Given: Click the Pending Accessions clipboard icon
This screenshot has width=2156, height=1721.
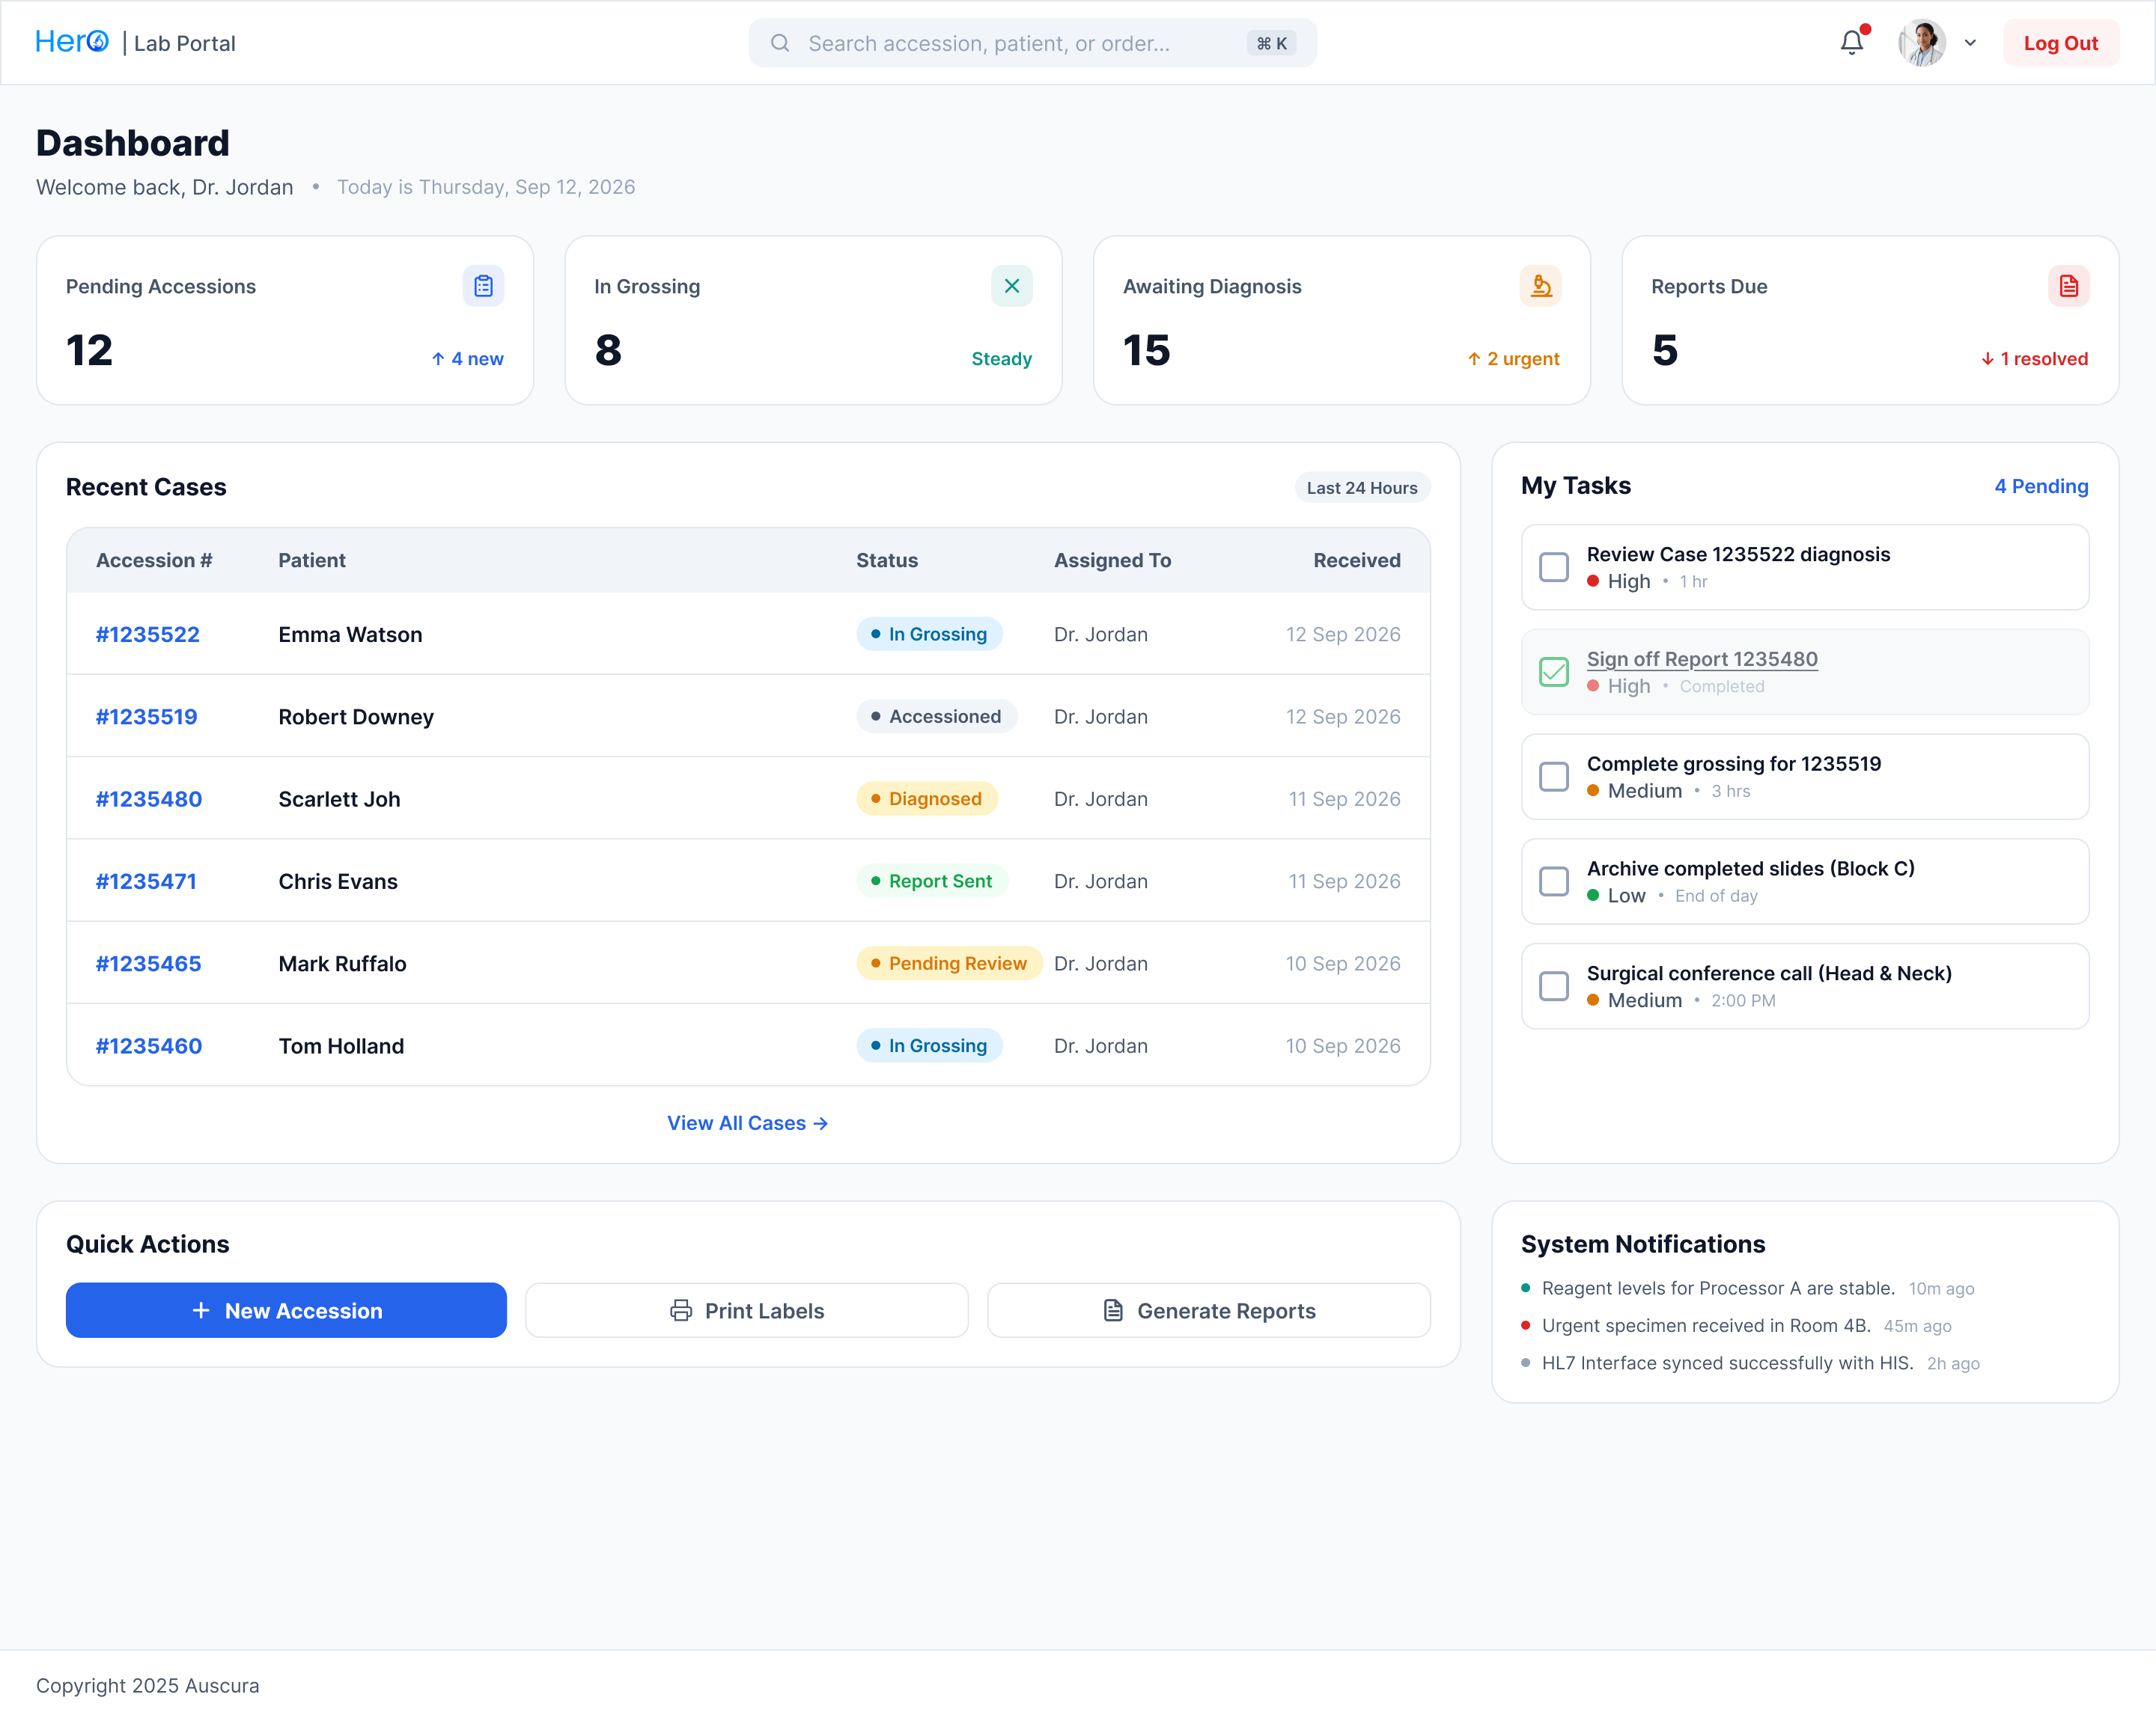Looking at the screenshot, I should point(483,286).
